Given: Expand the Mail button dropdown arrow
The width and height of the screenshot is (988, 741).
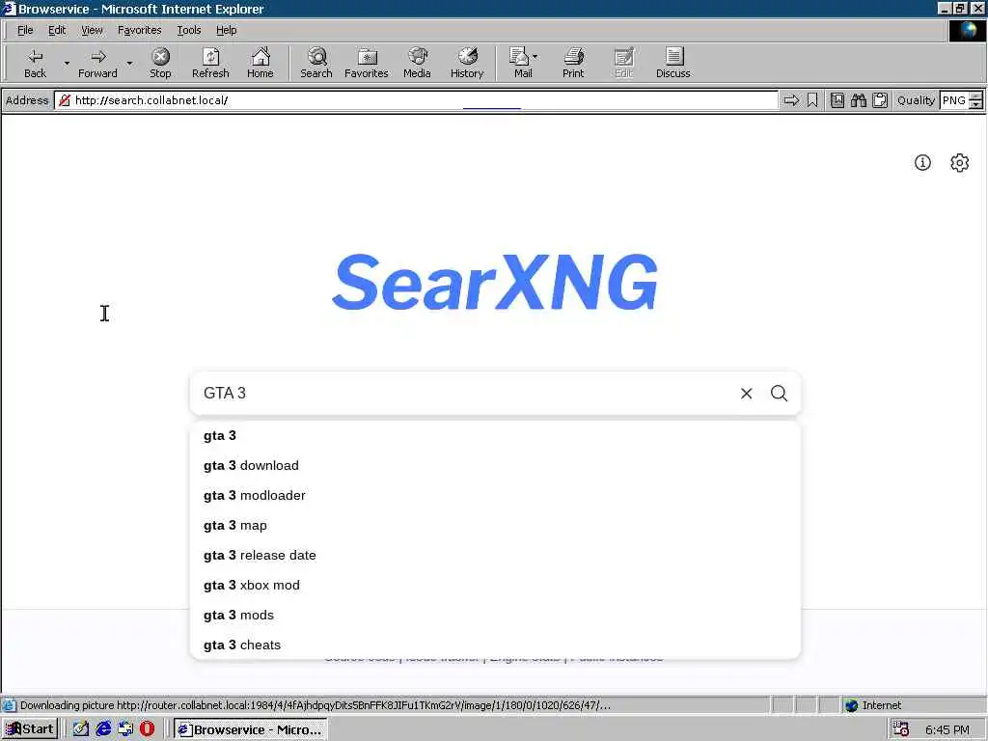Looking at the screenshot, I should pos(535,57).
